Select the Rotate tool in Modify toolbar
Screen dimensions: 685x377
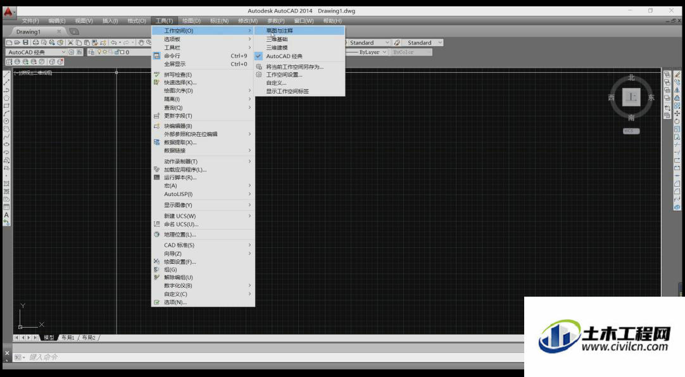tap(677, 121)
